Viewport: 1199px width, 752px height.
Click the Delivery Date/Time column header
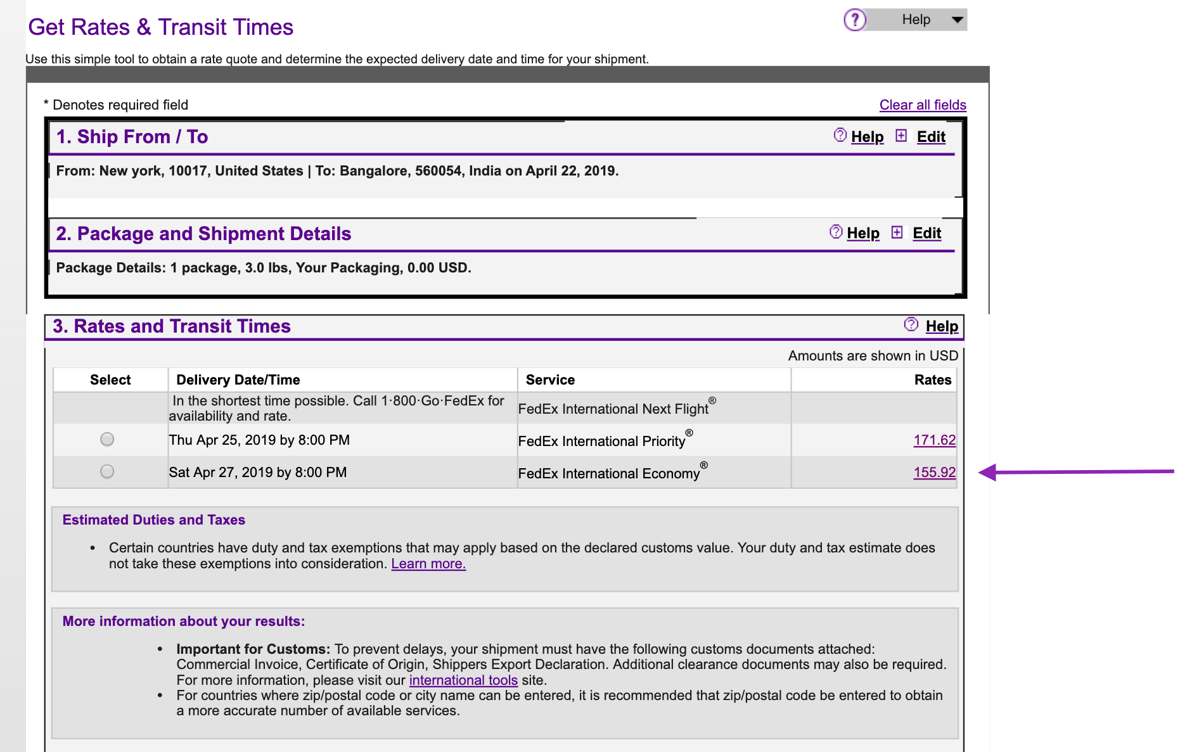click(x=238, y=380)
